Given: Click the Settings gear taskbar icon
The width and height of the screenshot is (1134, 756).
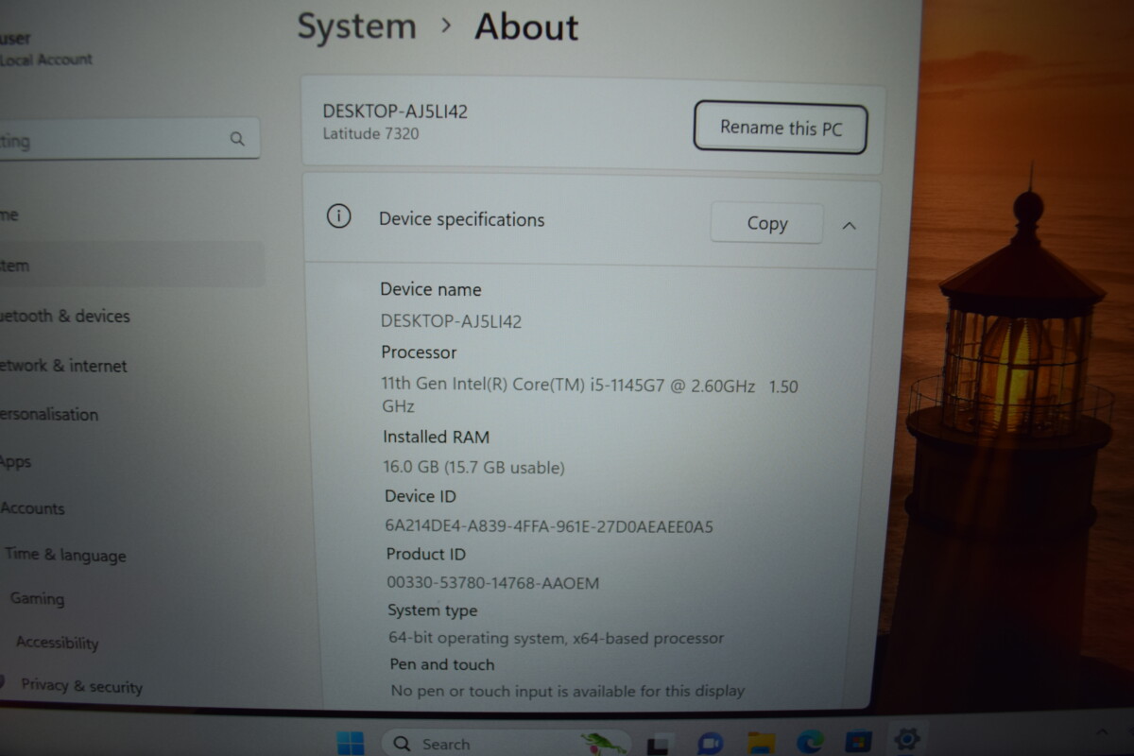Looking at the screenshot, I should coord(906,739).
